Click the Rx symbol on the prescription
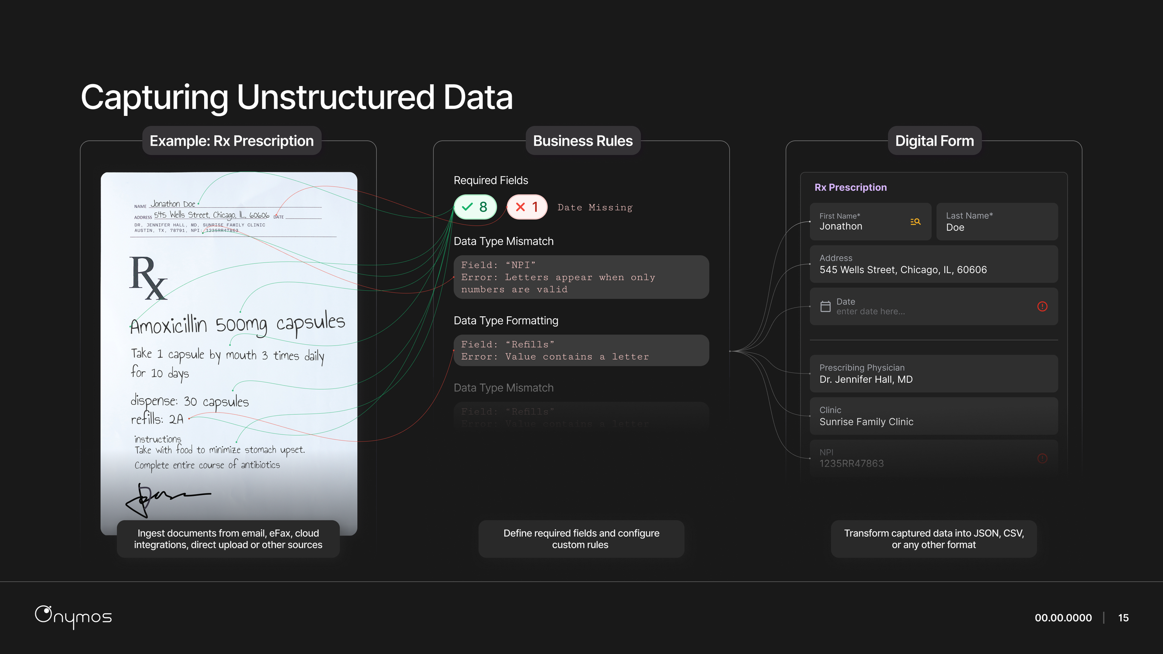Screen dimensions: 1163x654 [x=148, y=279]
